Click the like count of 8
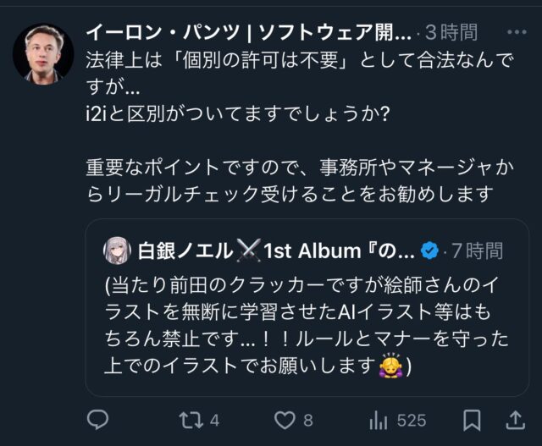Screen dimensions: 542x446 point(308,421)
